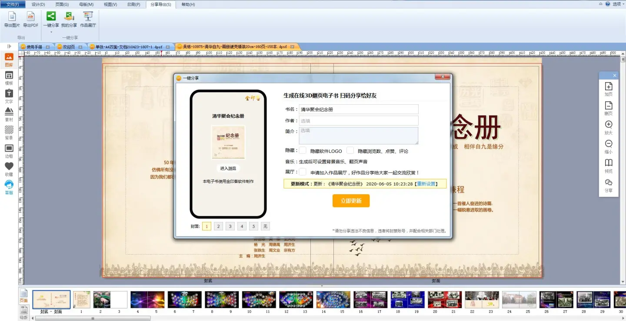Open the 边框 border sidebar panel
The width and height of the screenshot is (626, 321).
pyautogui.click(x=9, y=151)
